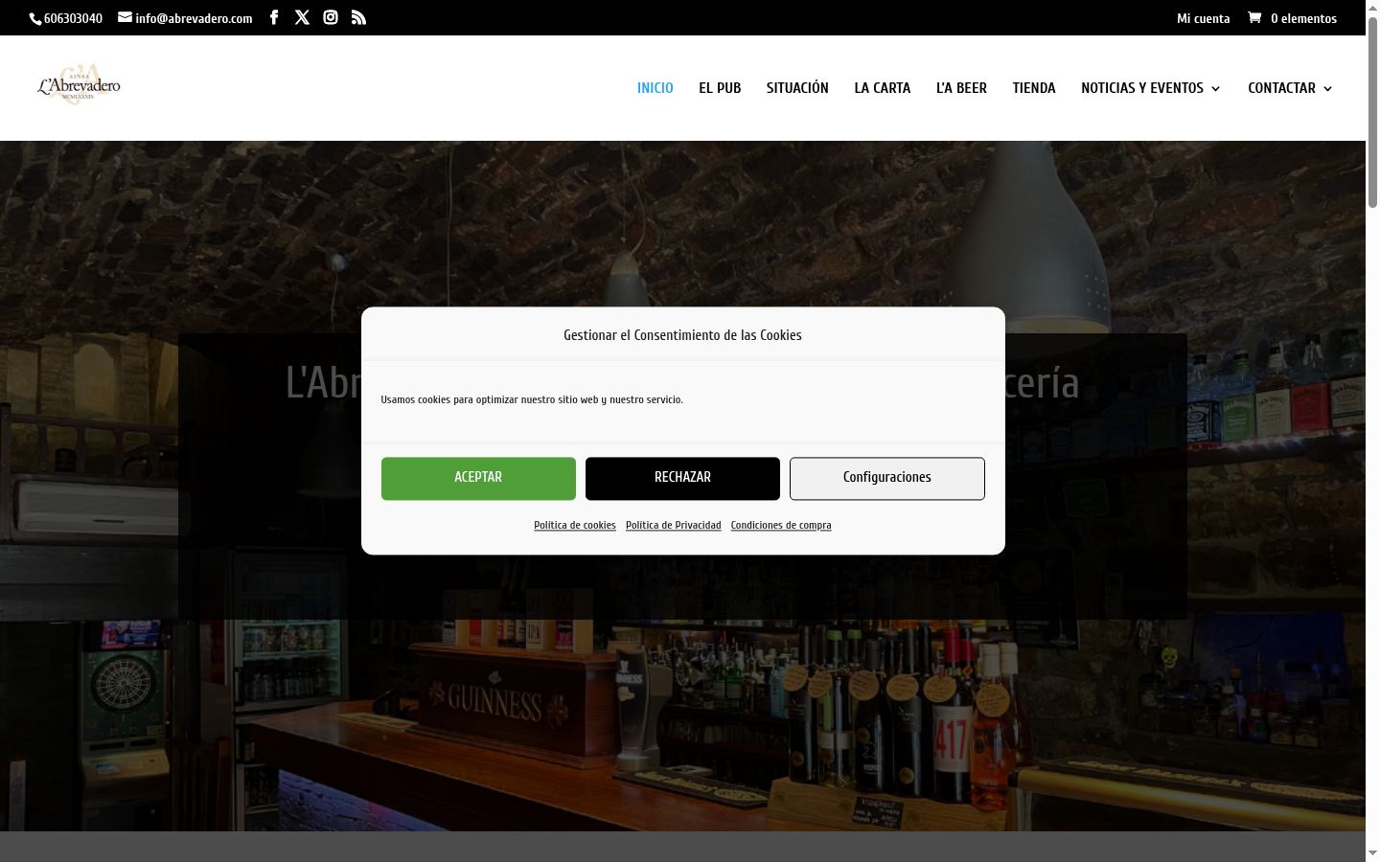Open the RSS feed icon

[x=358, y=17]
